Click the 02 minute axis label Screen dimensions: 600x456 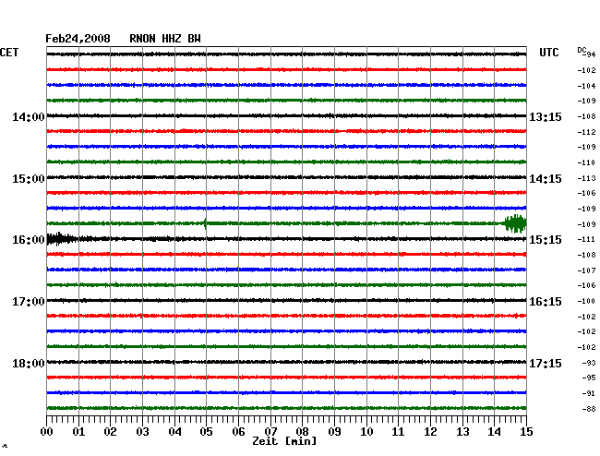click(x=110, y=432)
